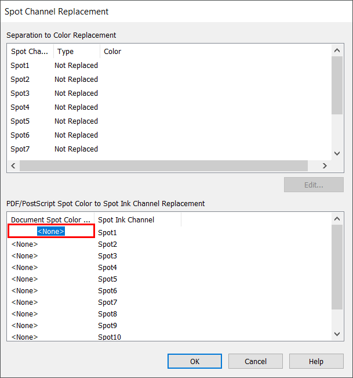Click the Document Spot Color column header
The width and height of the screenshot is (353, 378).
pos(51,220)
